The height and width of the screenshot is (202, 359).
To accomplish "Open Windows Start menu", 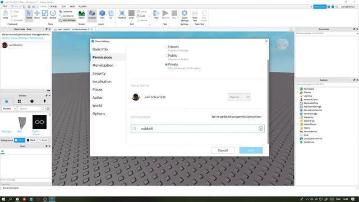I will pyautogui.click(x=3, y=199).
